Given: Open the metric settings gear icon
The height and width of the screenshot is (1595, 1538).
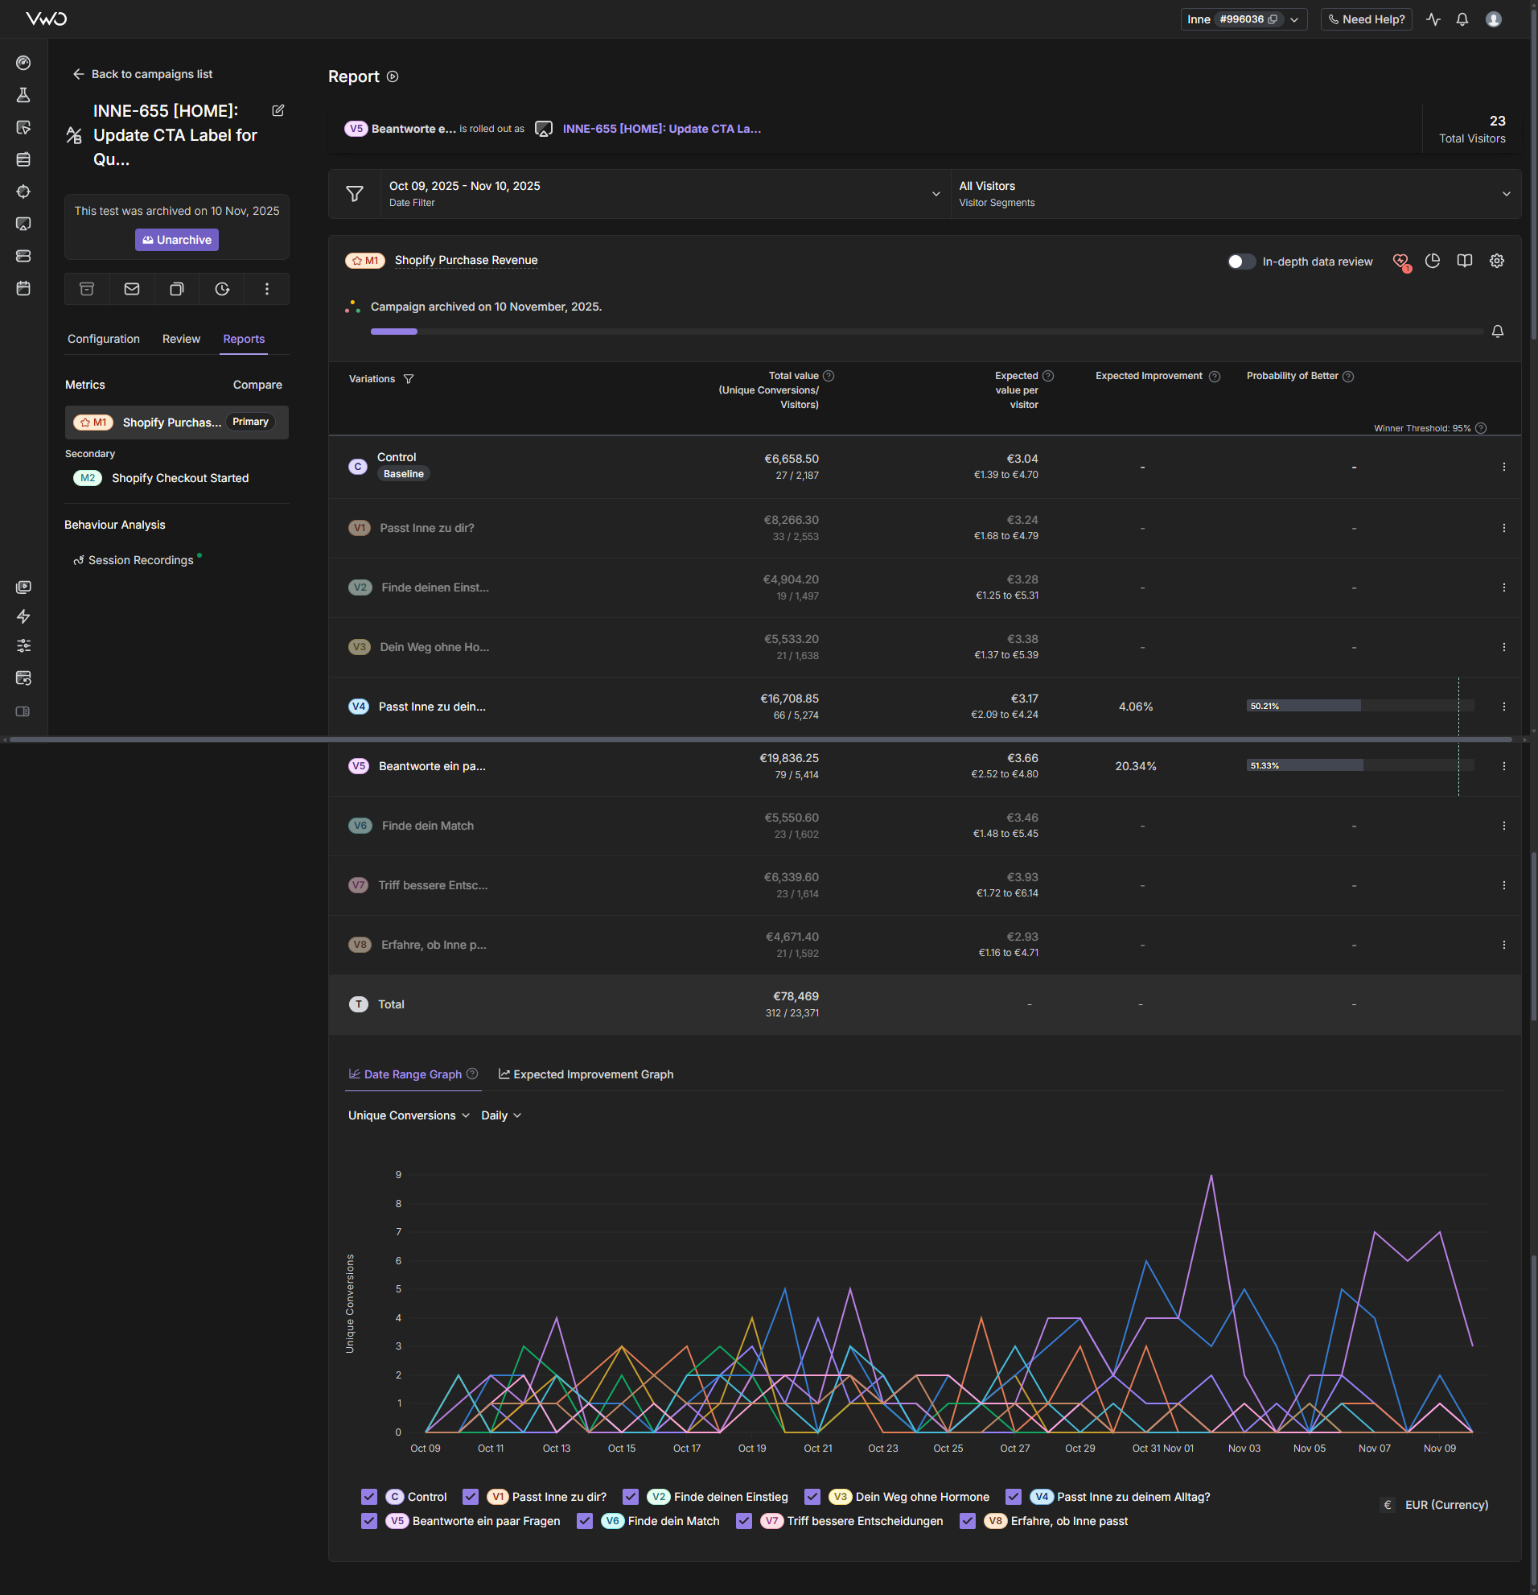Looking at the screenshot, I should pos(1496,262).
